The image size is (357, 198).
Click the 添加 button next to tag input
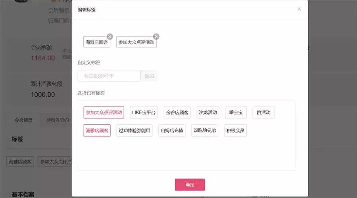[149, 76]
